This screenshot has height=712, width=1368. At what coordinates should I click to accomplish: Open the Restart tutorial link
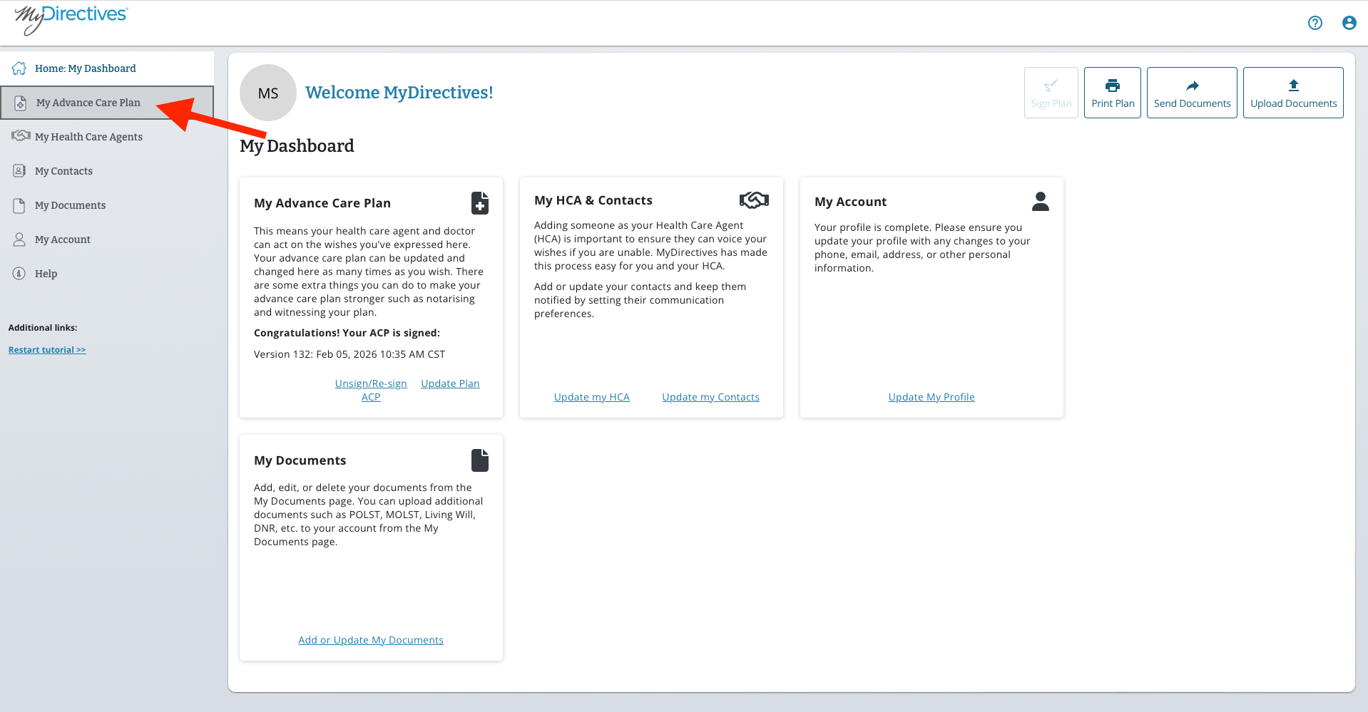point(47,349)
